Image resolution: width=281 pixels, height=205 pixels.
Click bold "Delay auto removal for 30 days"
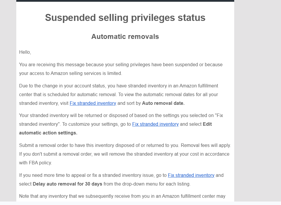click(67, 184)
